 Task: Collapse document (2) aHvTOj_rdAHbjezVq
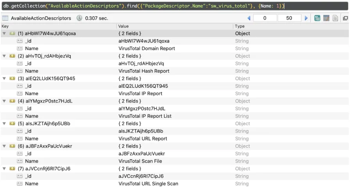coord(4,56)
